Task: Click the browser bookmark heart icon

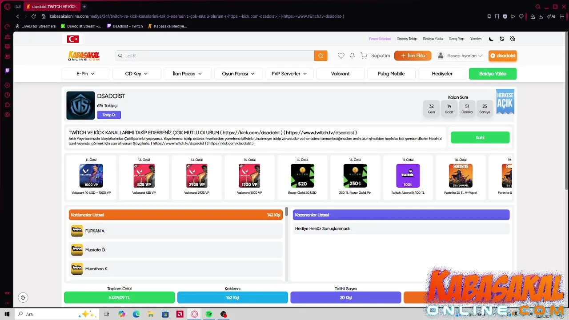Action: pos(521,16)
